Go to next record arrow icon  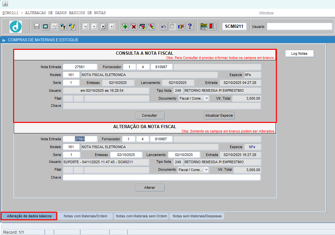click(x=103, y=27)
